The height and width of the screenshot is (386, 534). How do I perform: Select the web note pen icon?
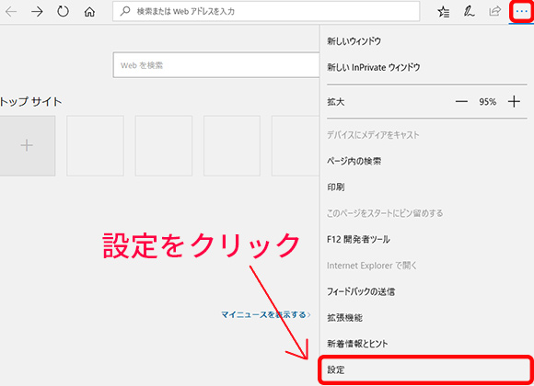pos(469,12)
